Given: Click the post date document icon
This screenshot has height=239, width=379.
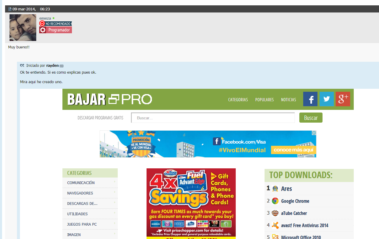Looking at the screenshot, I should tap(10, 9).
